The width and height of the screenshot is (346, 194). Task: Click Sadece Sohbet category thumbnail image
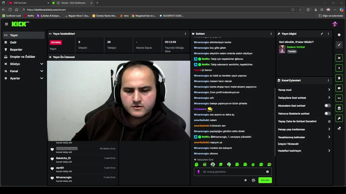(282, 49)
